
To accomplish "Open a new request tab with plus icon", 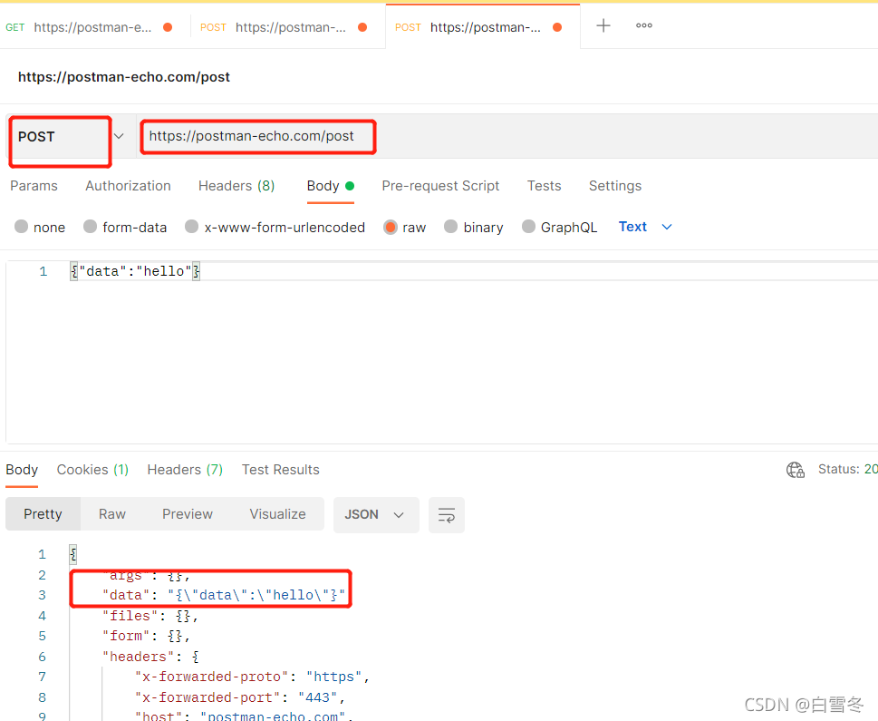I will tap(603, 25).
